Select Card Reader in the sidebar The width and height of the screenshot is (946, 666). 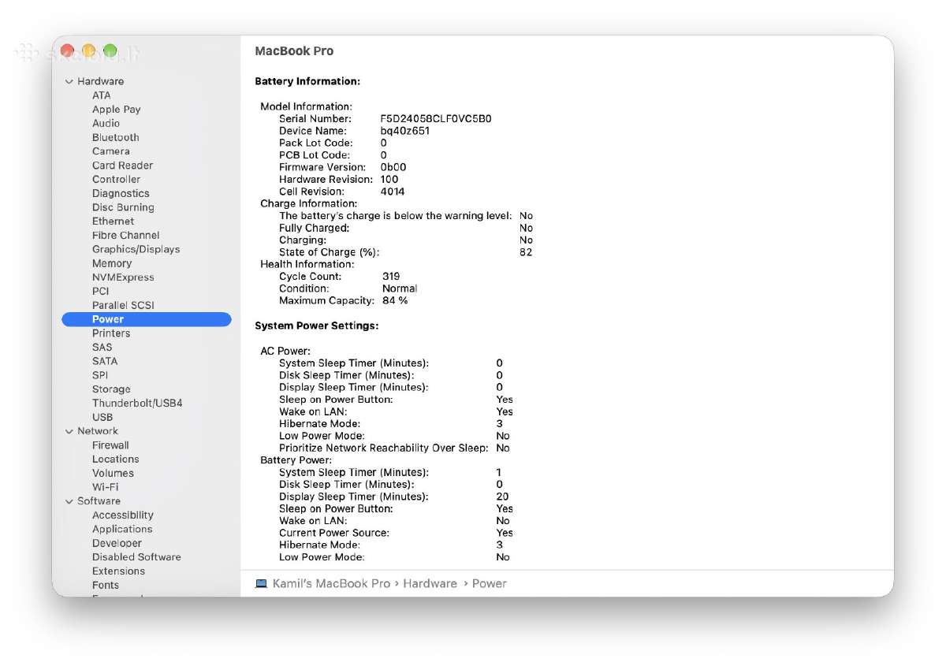click(122, 166)
